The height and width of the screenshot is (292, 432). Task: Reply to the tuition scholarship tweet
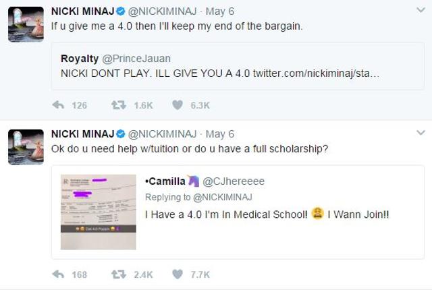click(58, 274)
